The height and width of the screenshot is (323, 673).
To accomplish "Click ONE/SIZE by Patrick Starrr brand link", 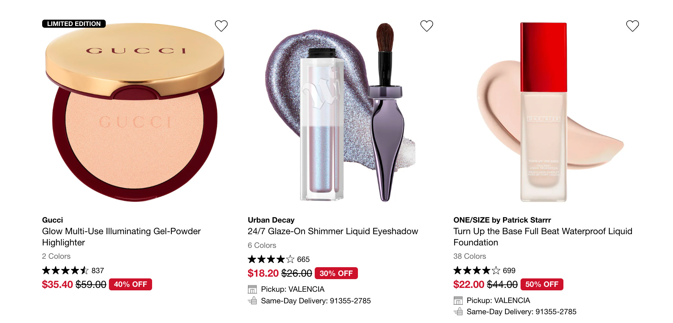I will [x=502, y=220].
